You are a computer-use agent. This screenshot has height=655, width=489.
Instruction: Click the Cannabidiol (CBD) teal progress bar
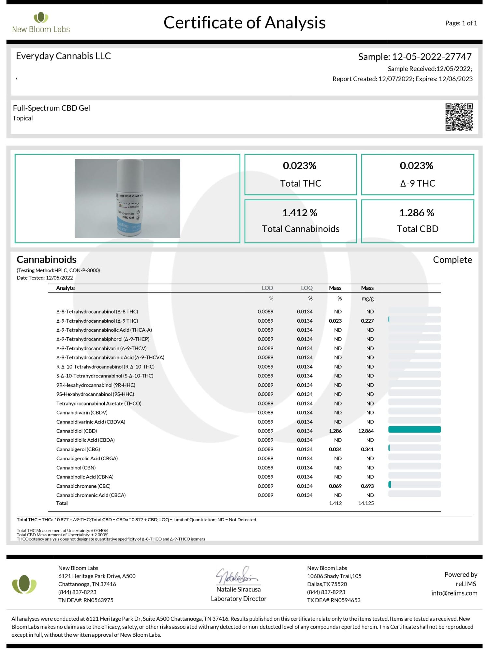coord(414,430)
